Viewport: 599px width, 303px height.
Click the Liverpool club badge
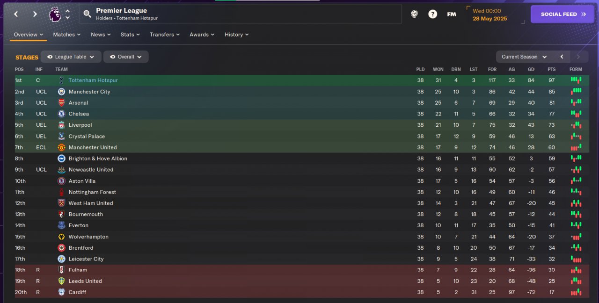[61, 125]
